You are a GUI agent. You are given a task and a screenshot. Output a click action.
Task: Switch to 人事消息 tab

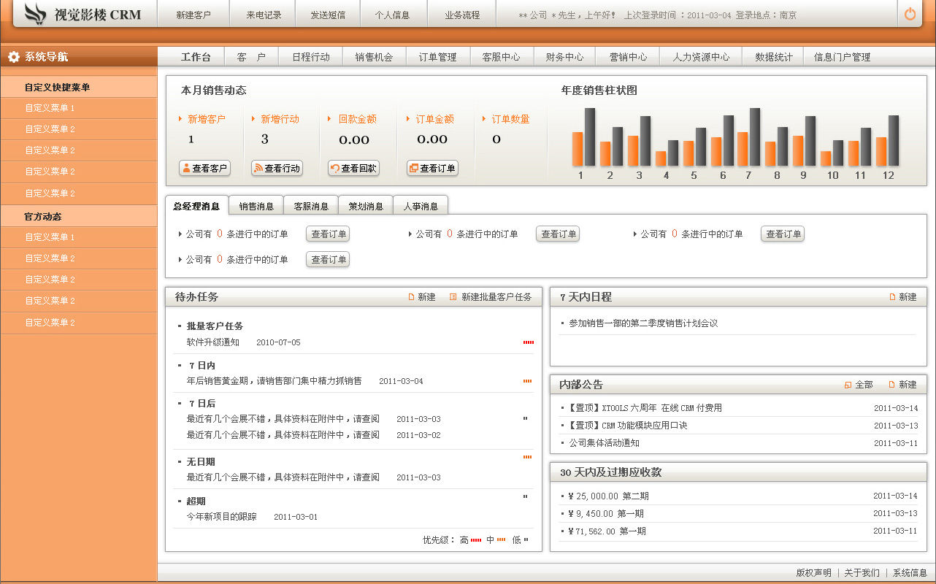[421, 207]
